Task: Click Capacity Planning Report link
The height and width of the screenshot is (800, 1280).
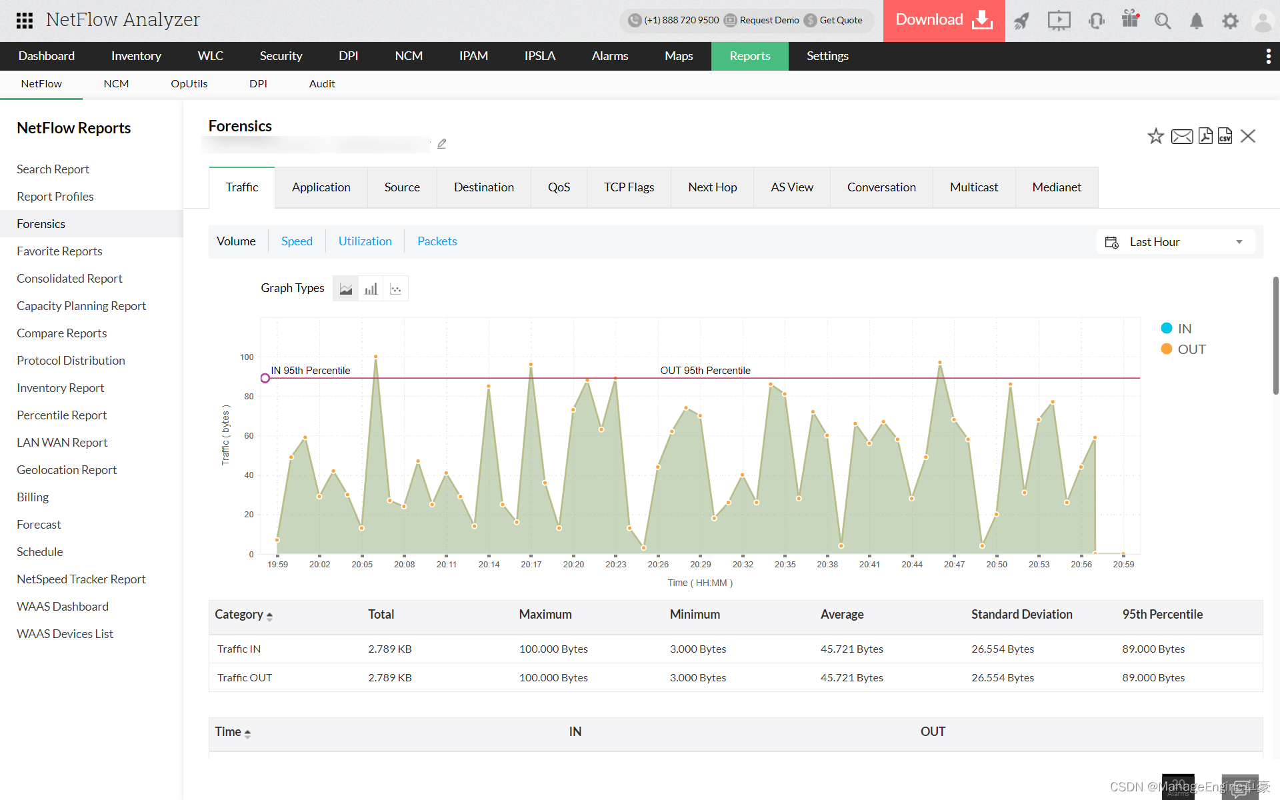Action: (x=83, y=305)
